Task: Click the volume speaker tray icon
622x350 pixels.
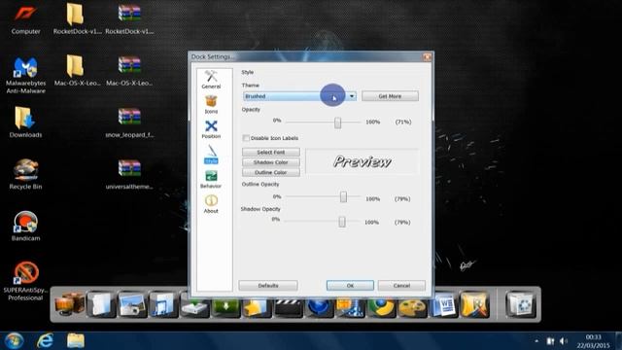Action: 564,341
